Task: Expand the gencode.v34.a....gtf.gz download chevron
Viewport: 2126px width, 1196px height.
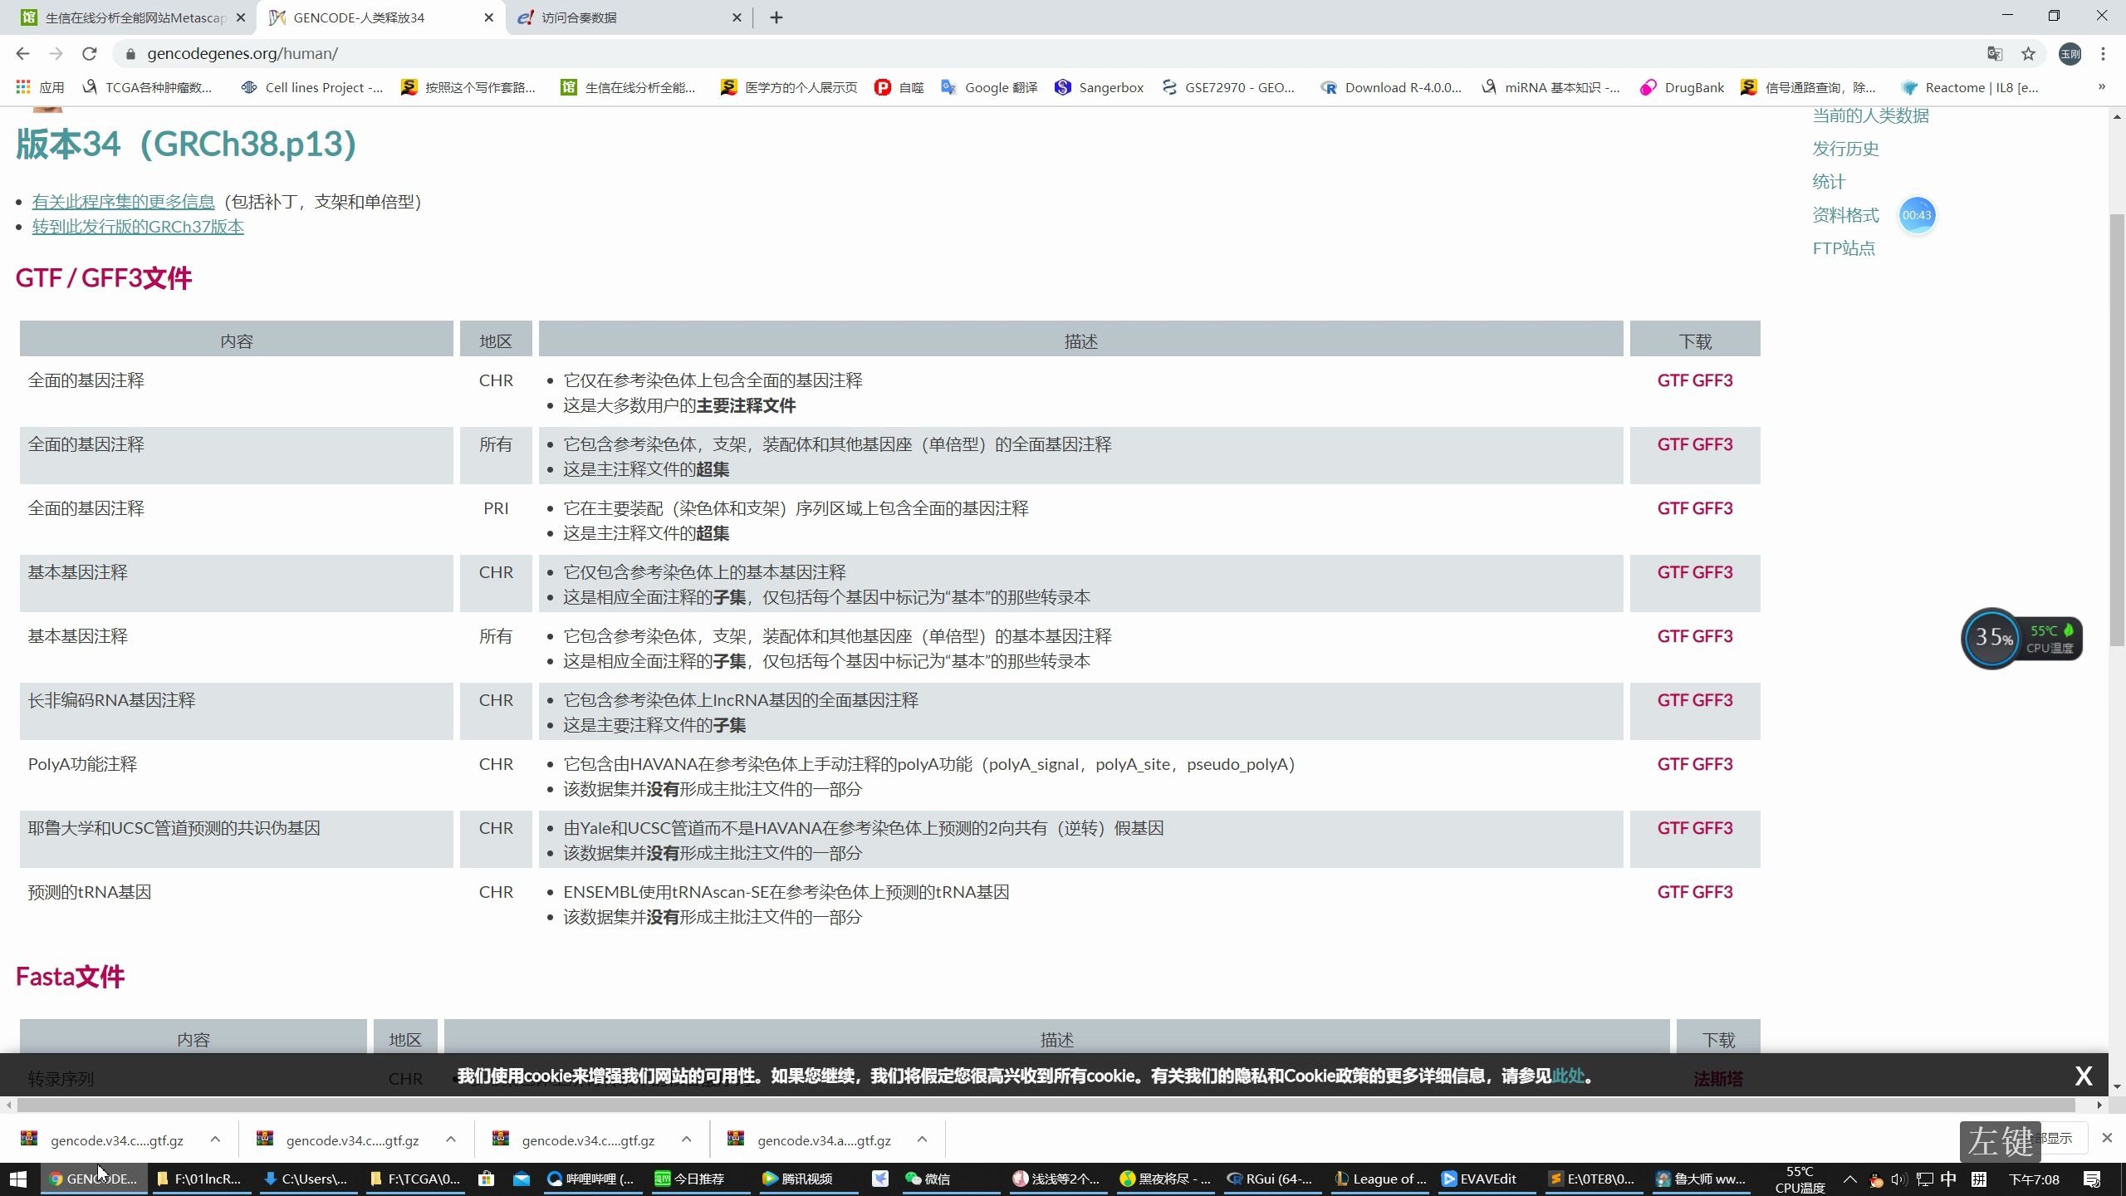Action: tap(922, 1139)
